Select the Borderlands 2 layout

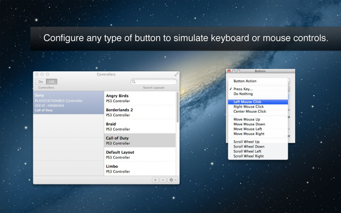[140, 113]
